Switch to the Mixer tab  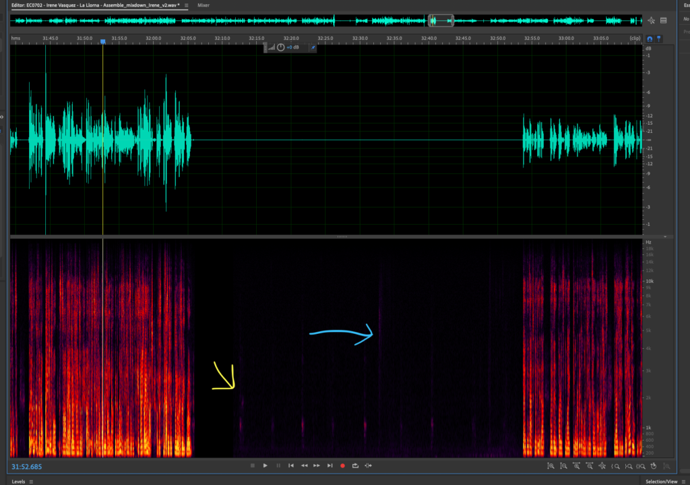tap(203, 5)
